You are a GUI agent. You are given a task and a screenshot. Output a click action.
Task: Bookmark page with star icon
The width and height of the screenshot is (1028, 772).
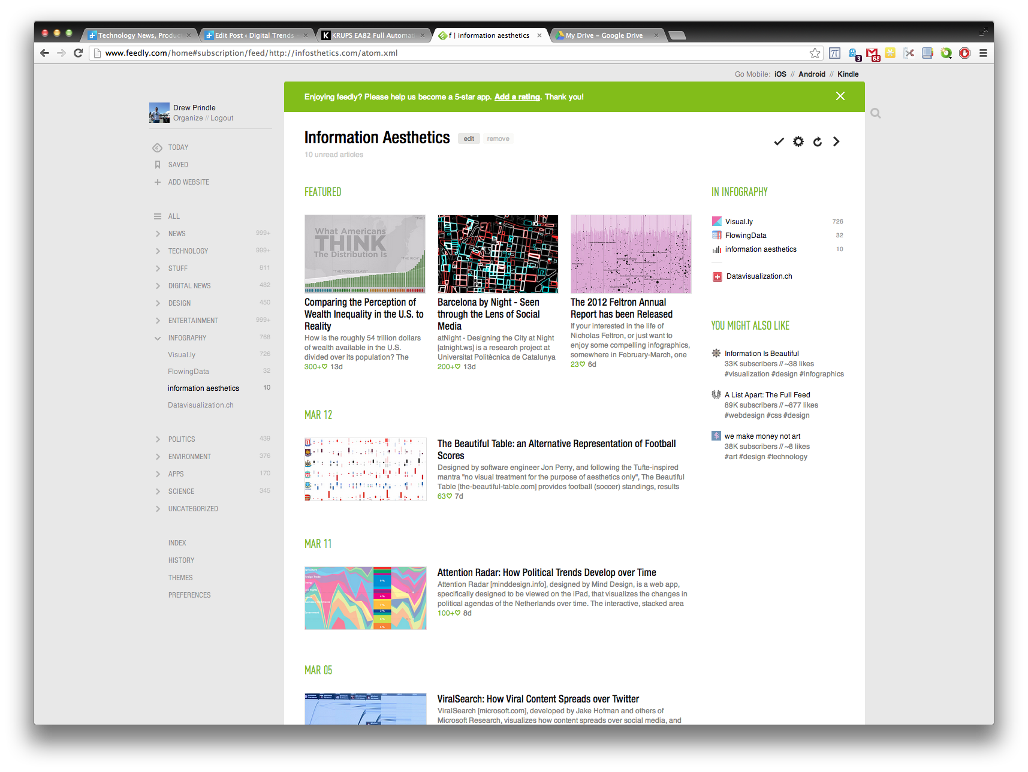(815, 53)
